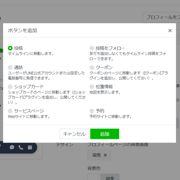
Task: Click the キャンセル button
Action: [x=74, y=134]
